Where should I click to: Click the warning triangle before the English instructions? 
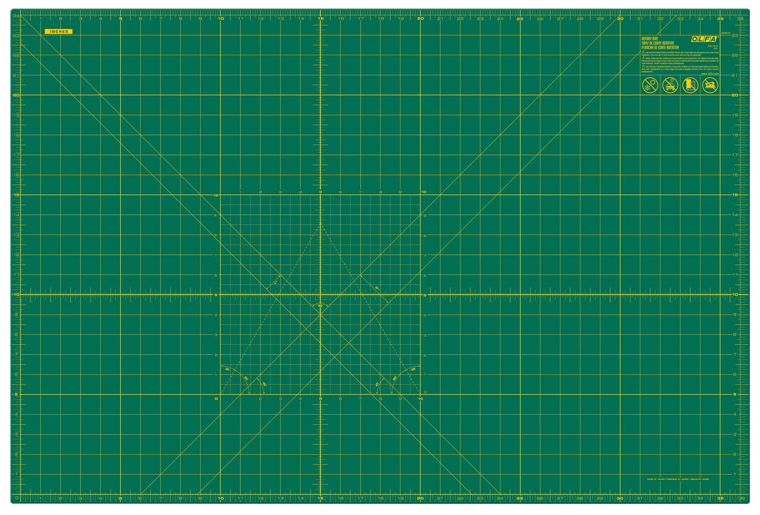[643, 52]
